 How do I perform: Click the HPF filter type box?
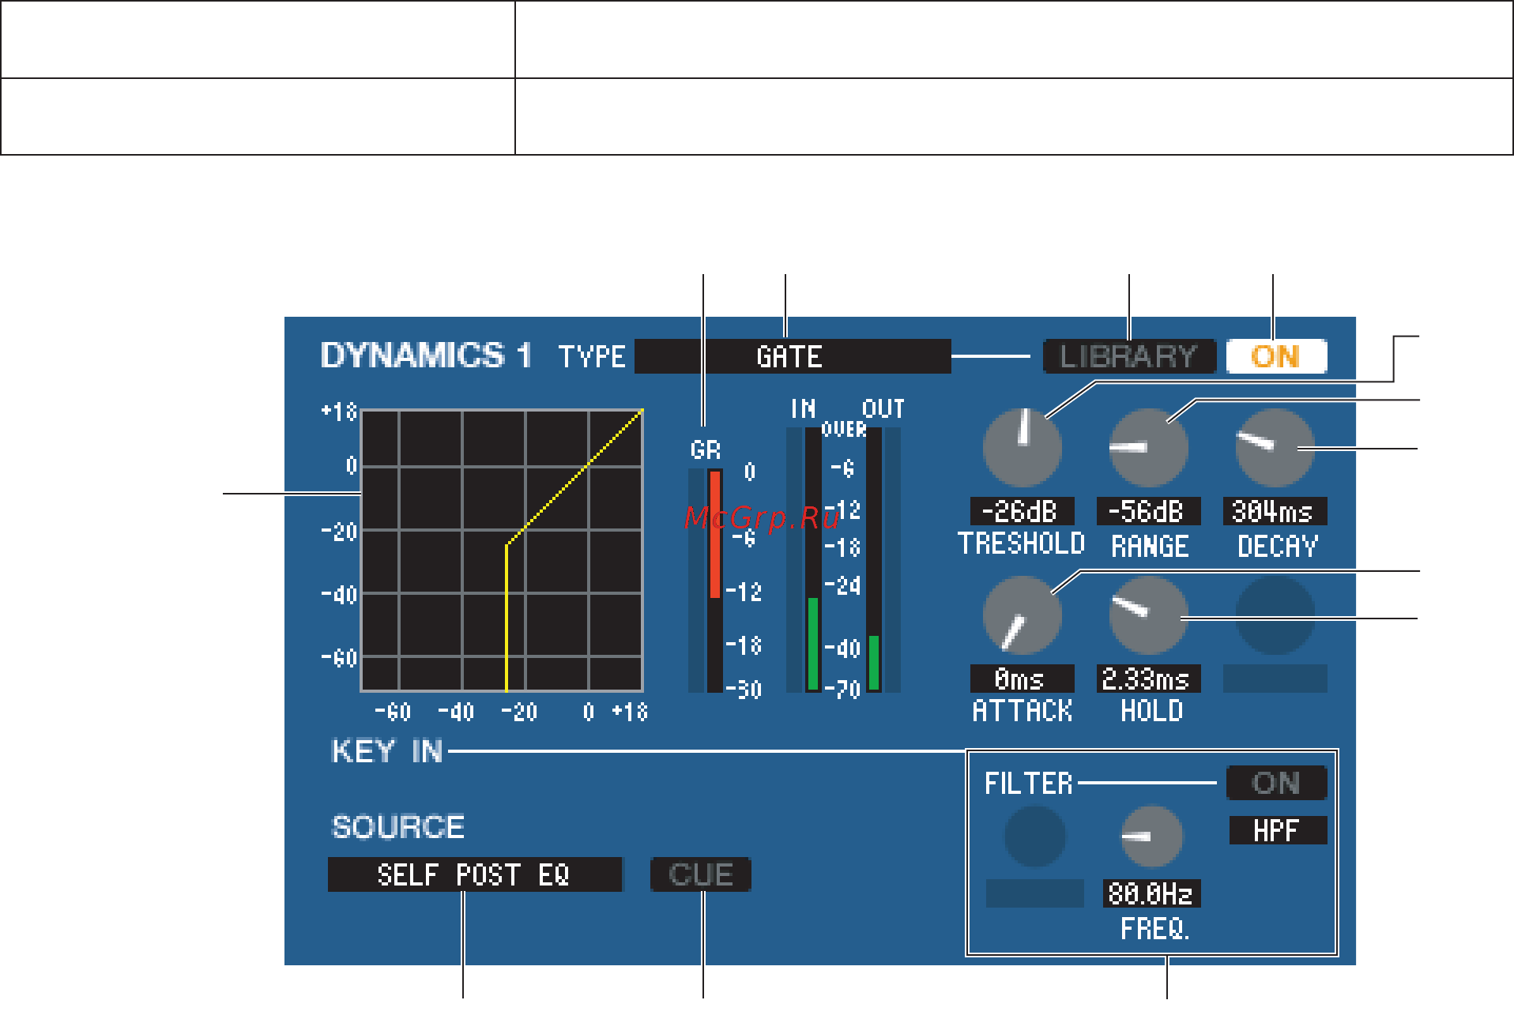point(1278,830)
